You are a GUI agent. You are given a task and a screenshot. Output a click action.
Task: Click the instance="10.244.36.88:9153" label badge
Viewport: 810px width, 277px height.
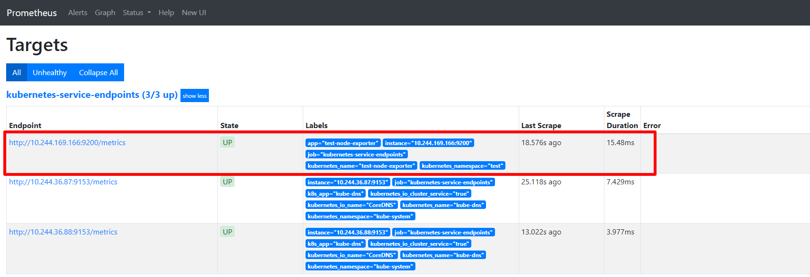tap(348, 233)
